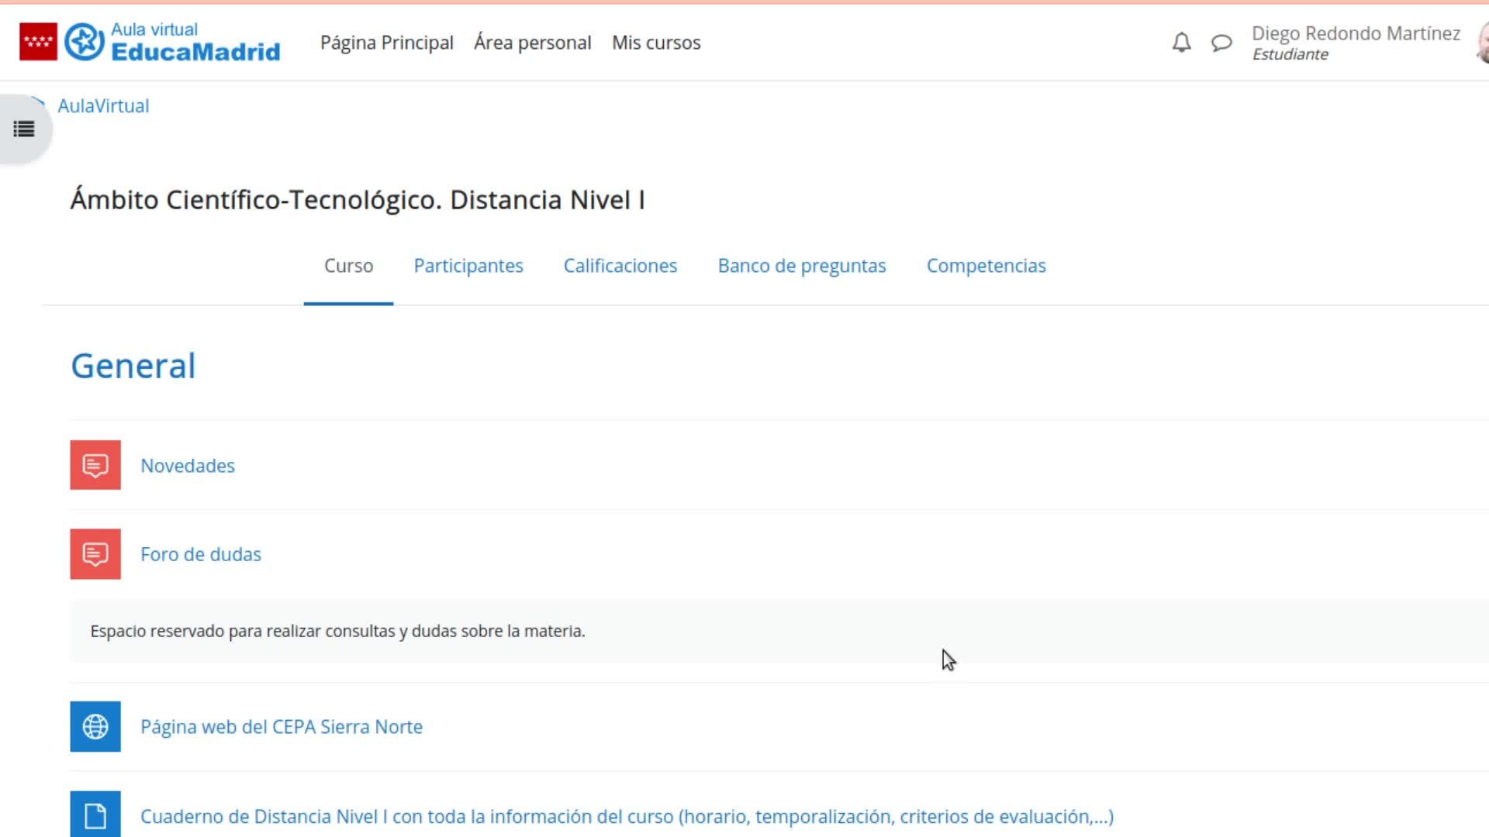Viewport: 1489px width, 837px height.
Task: Click the Cuaderno de Distancia file icon
Action: [x=95, y=815]
